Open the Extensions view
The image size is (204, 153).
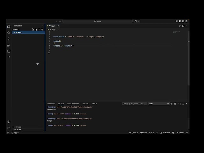coord(9,51)
